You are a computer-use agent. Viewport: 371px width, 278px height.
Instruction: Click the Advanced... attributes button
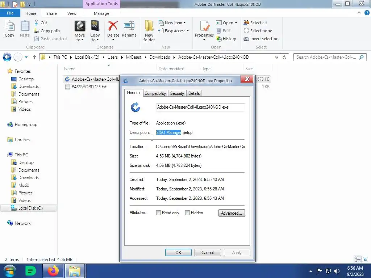(232, 213)
